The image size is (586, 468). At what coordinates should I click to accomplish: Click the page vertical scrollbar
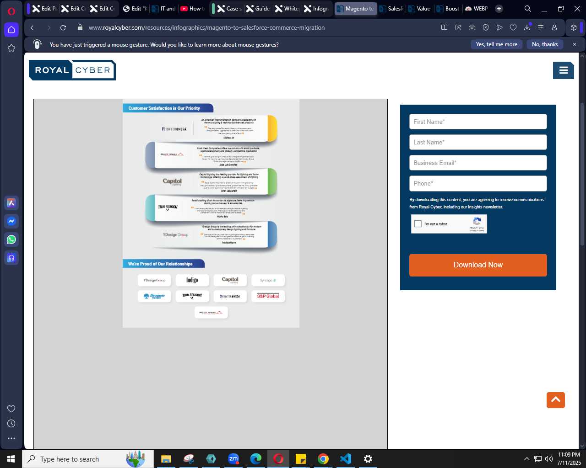click(582, 174)
